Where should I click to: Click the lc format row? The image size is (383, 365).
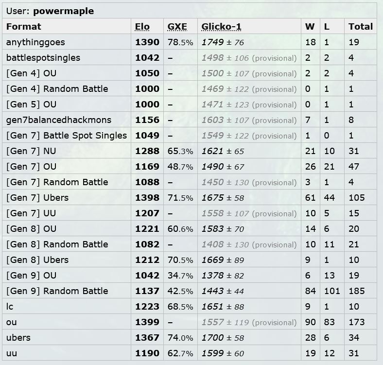point(190,306)
